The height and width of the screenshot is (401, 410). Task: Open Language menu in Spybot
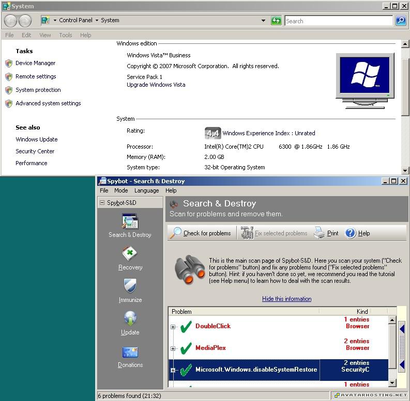(x=146, y=190)
